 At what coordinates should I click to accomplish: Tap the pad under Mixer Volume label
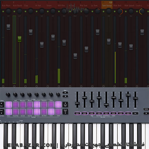point(23,105)
